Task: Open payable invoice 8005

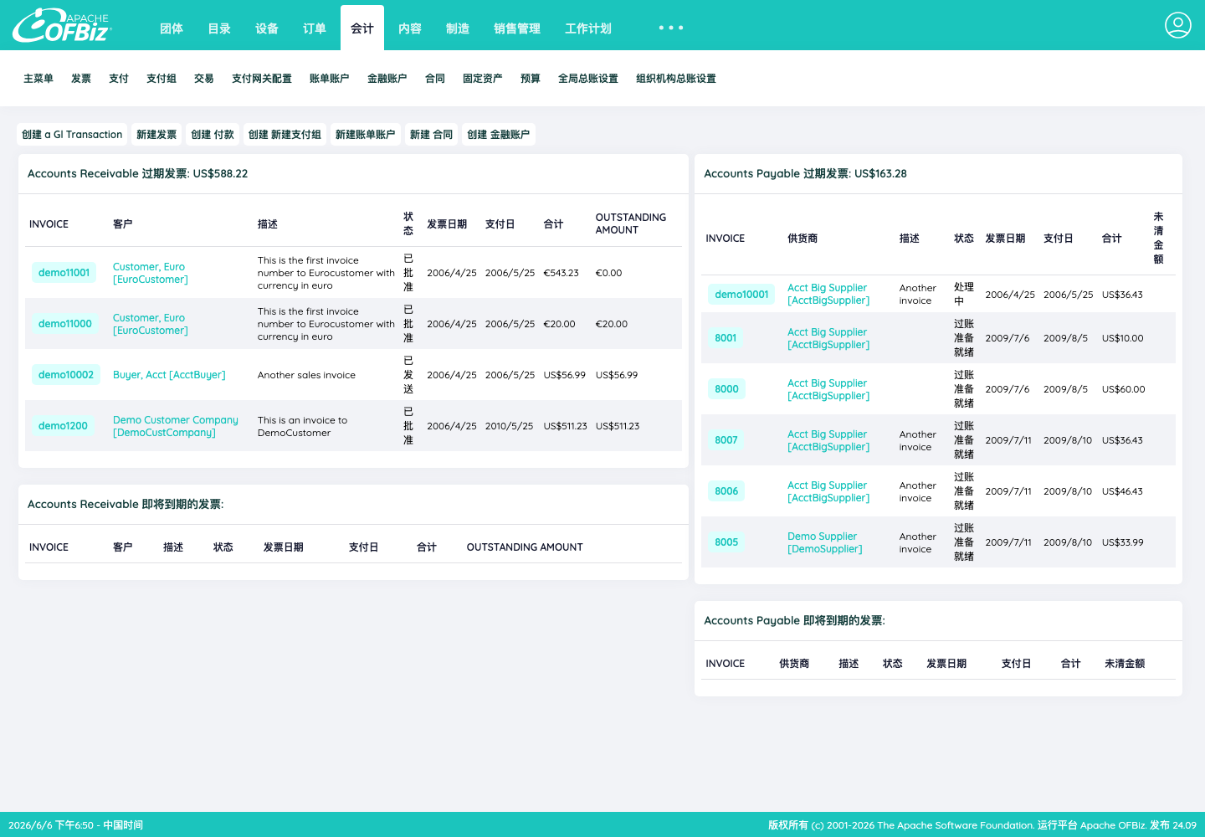Action: (726, 542)
